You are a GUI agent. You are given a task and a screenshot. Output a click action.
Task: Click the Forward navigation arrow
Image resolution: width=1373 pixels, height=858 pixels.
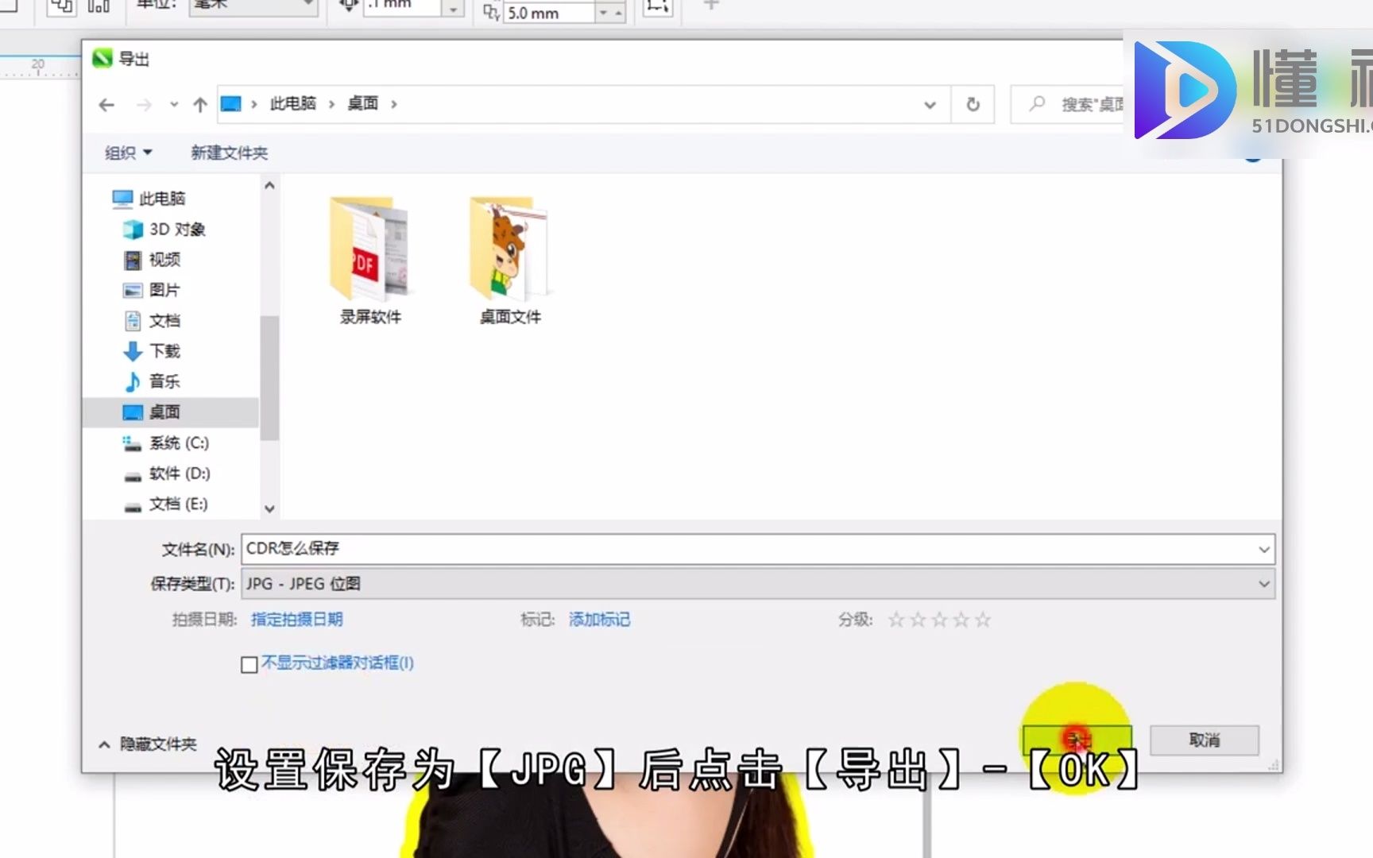[x=145, y=104]
